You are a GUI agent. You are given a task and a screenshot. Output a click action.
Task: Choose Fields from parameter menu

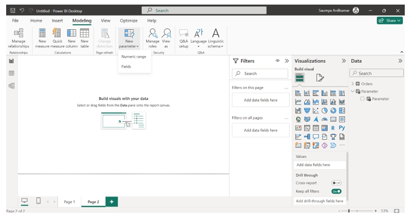[x=126, y=67]
